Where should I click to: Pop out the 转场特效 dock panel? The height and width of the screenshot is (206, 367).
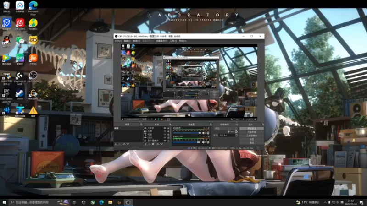[x=237, y=125]
